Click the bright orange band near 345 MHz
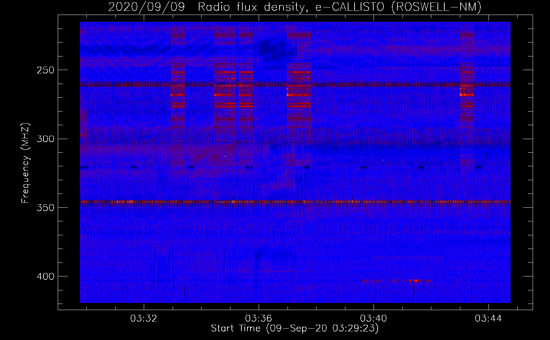This screenshot has width=550, height=340. coord(295,202)
